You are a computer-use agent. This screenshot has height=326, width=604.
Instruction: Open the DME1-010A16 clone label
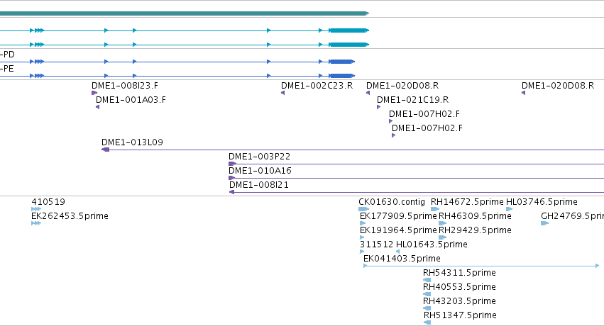point(260,171)
